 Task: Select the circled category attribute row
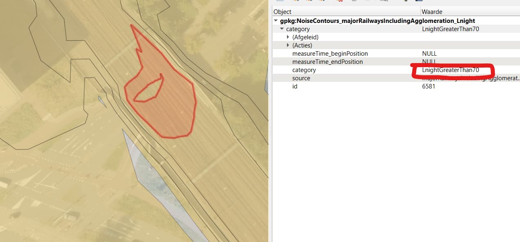(396, 70)
